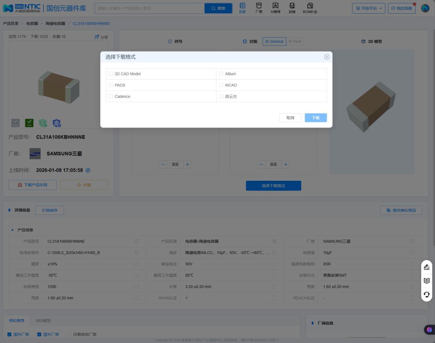
Task: Click the customer service headset icon
Action: click(427, 294)
